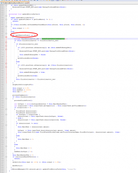138x173 pixels.
Task: Collapse fold for doChunksNearChunkExist block
Action: [6, 26]
